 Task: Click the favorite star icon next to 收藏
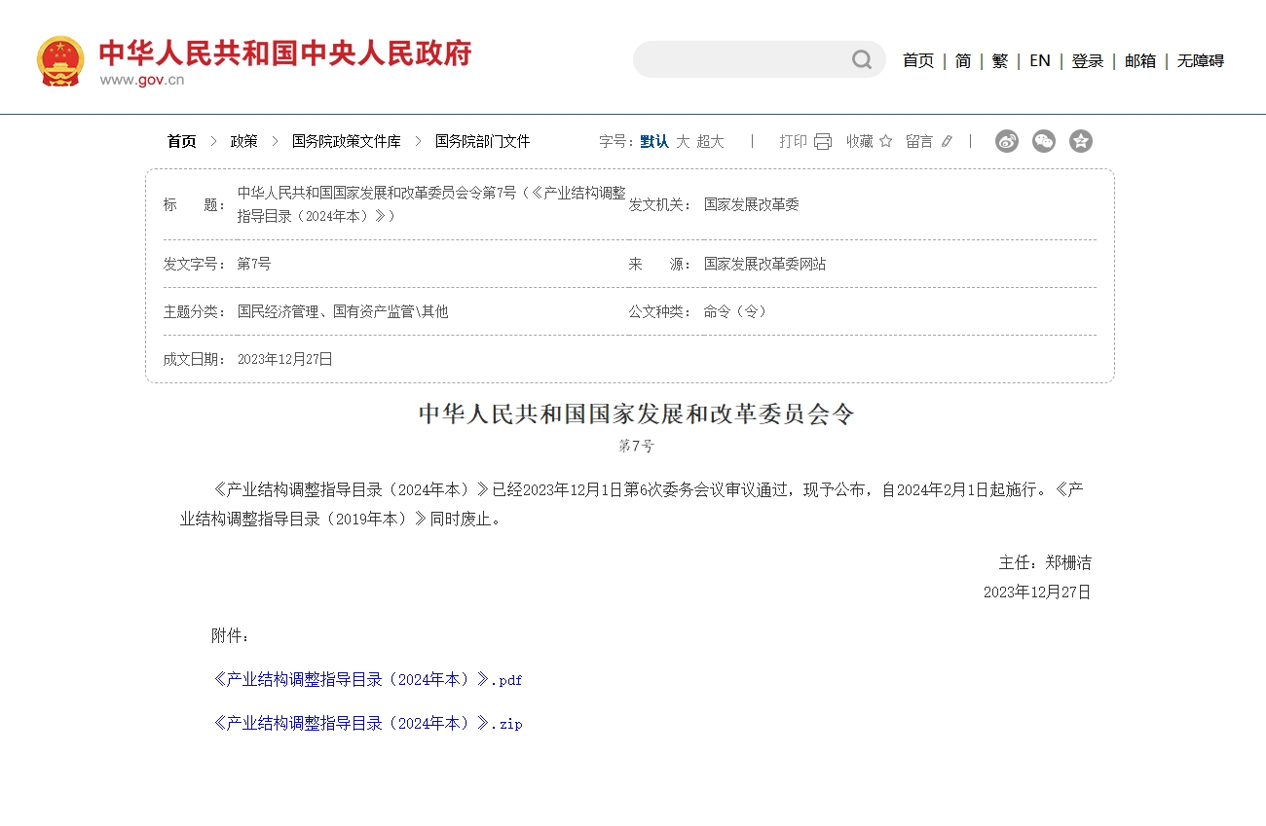[883, 141]
